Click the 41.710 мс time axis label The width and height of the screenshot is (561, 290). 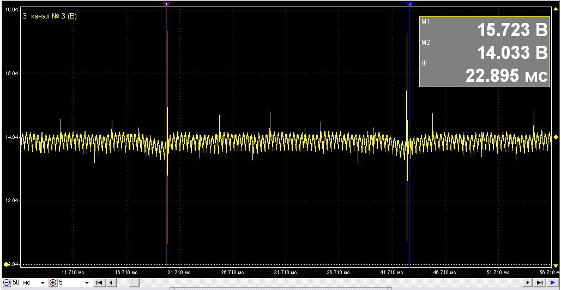392,273
